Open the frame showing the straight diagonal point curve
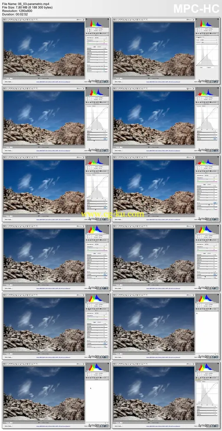Image resolution: width=222 pixels, height=431 pixels. [x=166, y=51]
